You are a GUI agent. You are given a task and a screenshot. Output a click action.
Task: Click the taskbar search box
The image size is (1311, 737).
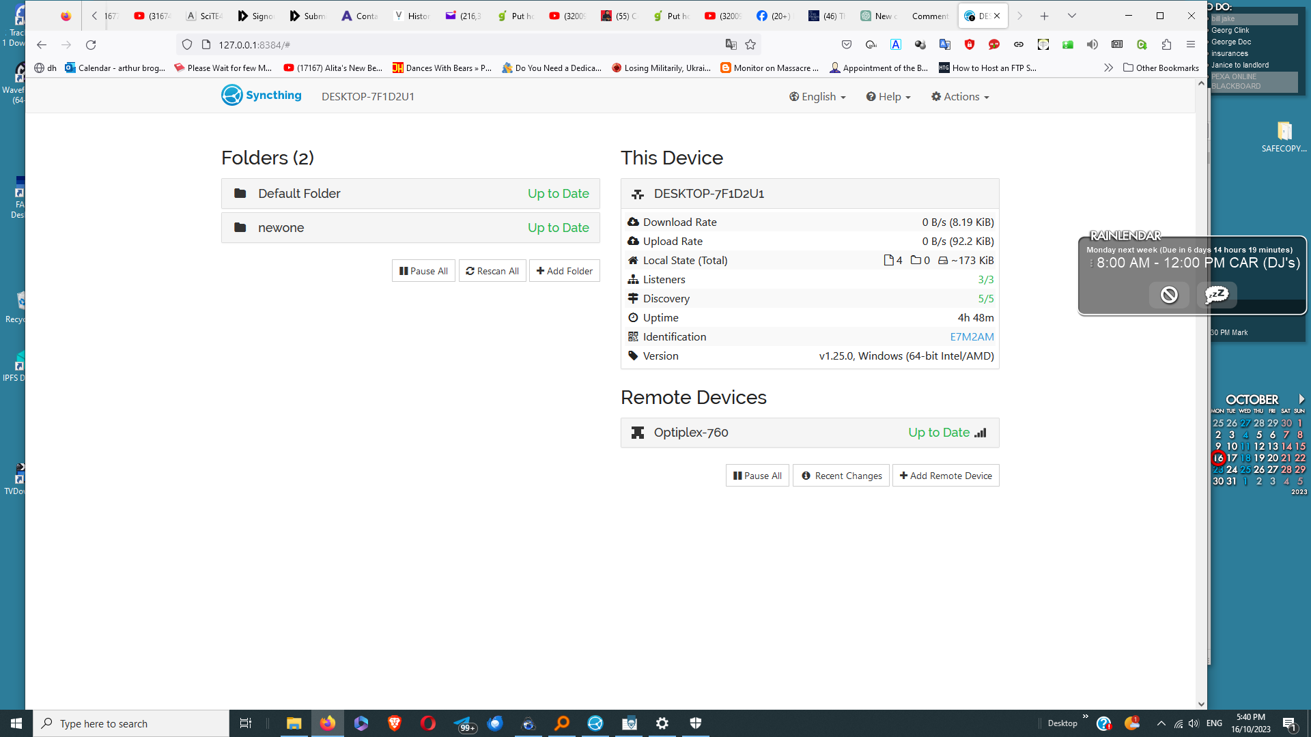131,723
